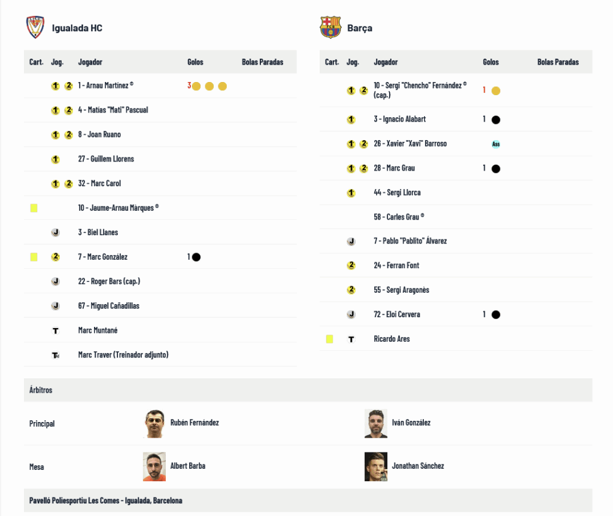The width and height of the screenshot is (613, 516).
Task: Click the Ass assist badge for Xavier Barroso
Action: (x=496, y=144)
